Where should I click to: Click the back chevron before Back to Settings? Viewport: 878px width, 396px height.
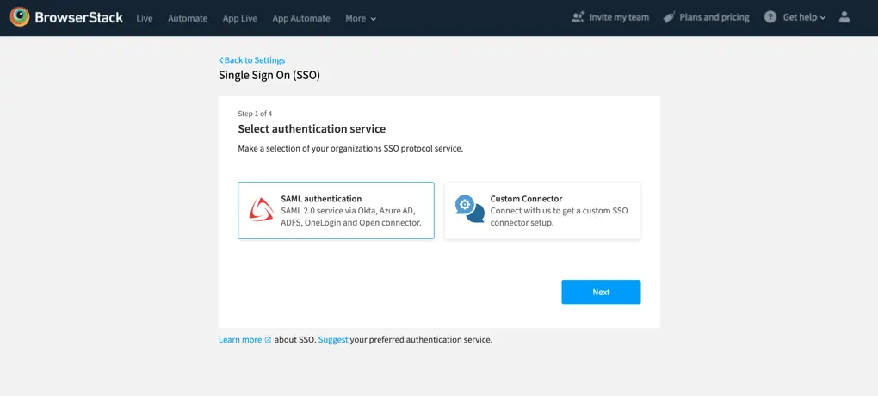click(220, 60)
